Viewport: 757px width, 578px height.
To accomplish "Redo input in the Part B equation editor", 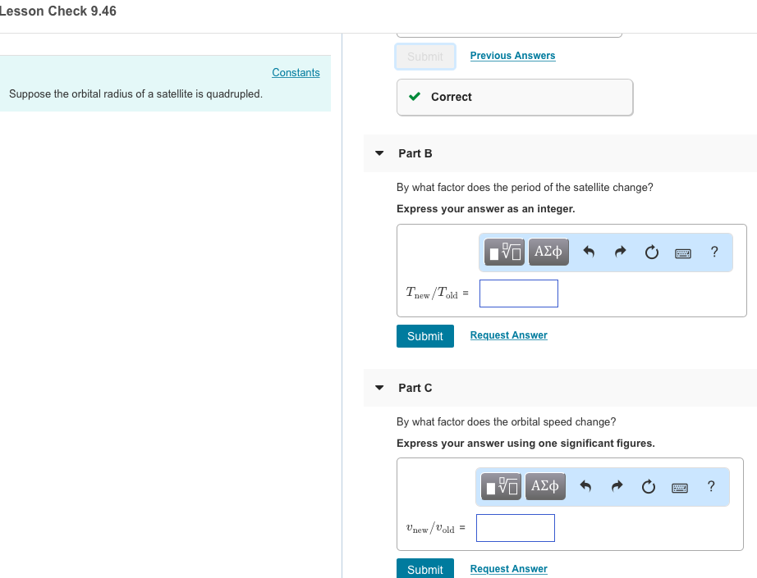I will click(620, 252).
